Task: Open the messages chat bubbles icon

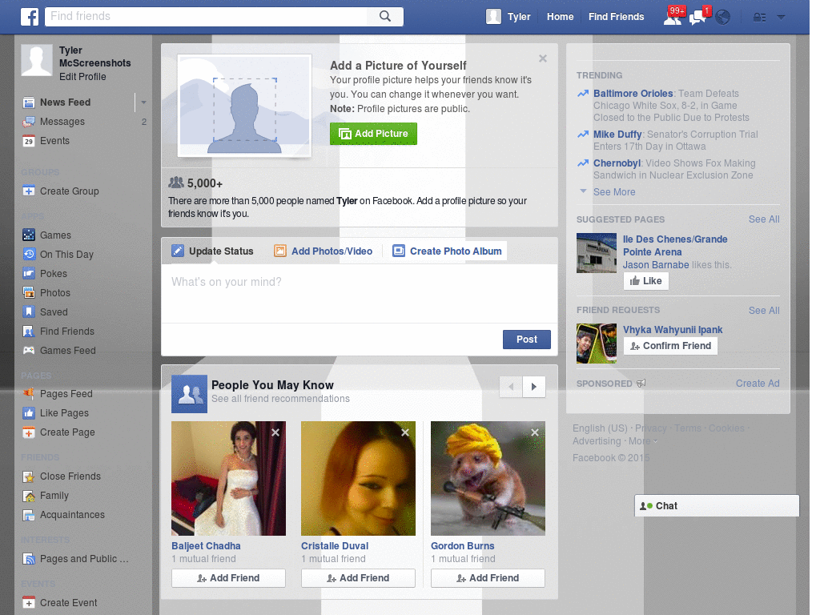Action: [698, 17]
